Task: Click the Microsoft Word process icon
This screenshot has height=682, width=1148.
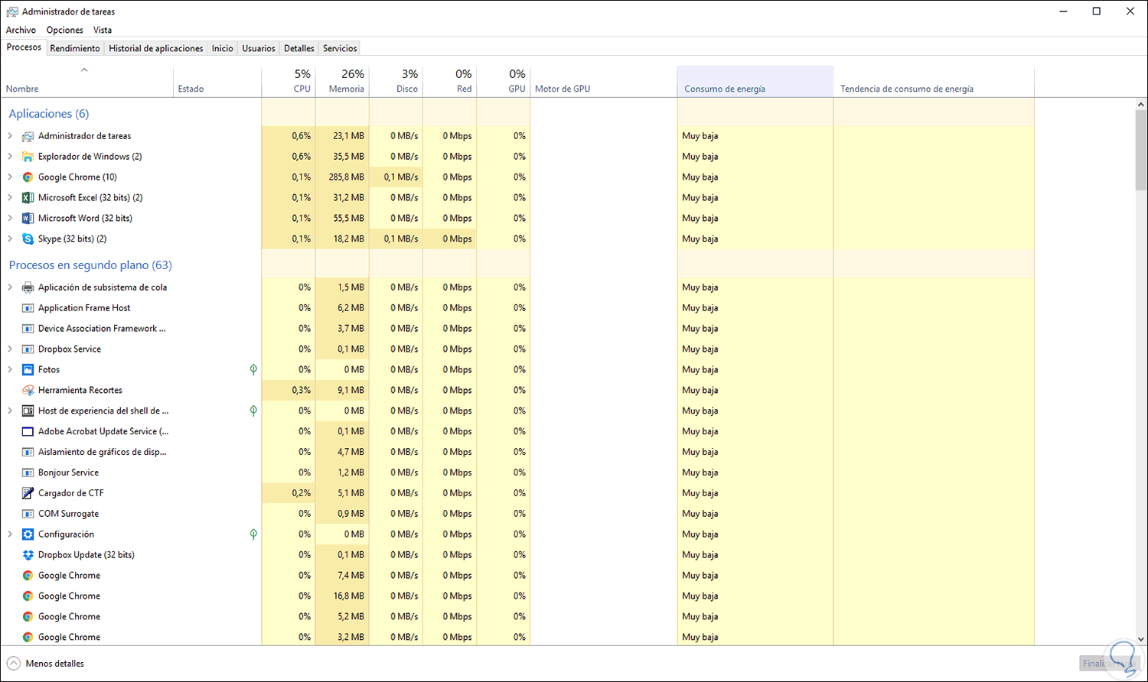Action: pyautogui.click(x=28, y=219)
